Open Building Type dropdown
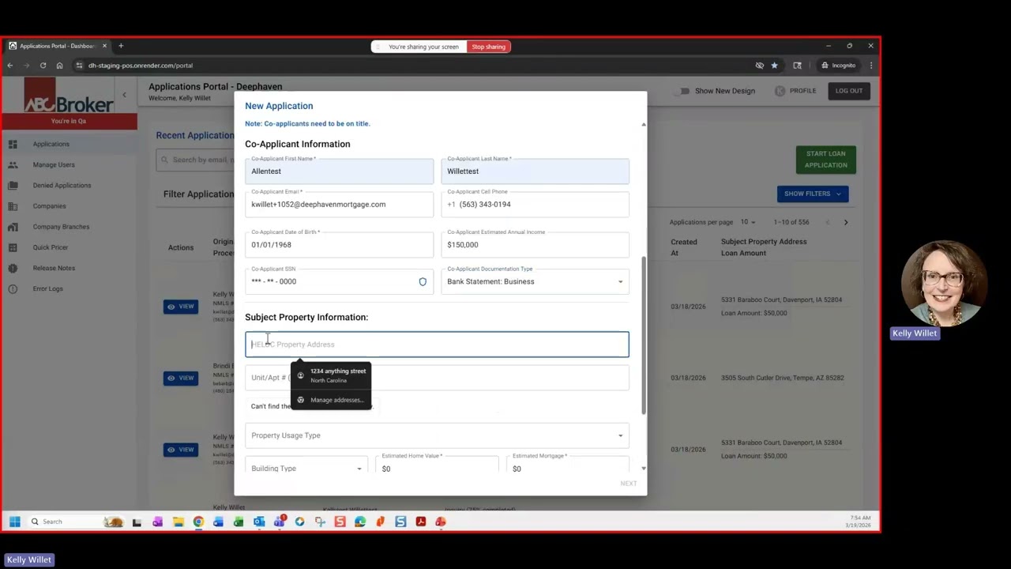 tap(306, 466)
